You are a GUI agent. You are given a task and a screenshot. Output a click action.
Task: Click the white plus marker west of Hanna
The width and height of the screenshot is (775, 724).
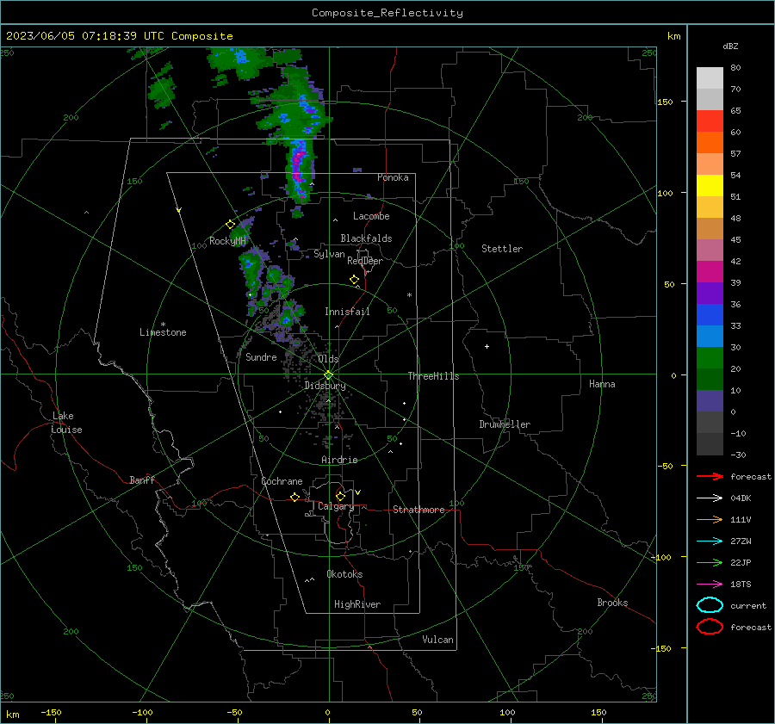pos(487,346)
